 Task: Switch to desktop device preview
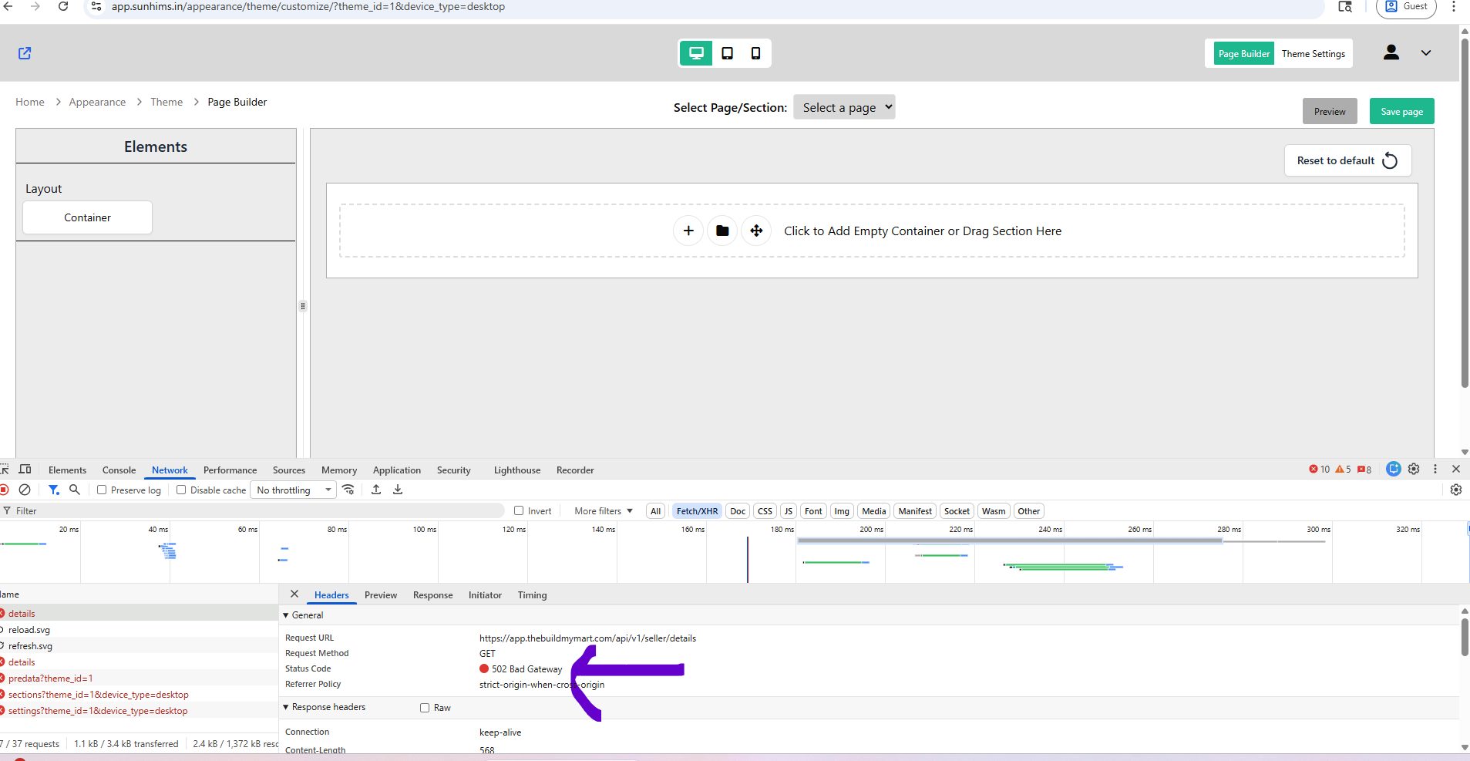696,53
